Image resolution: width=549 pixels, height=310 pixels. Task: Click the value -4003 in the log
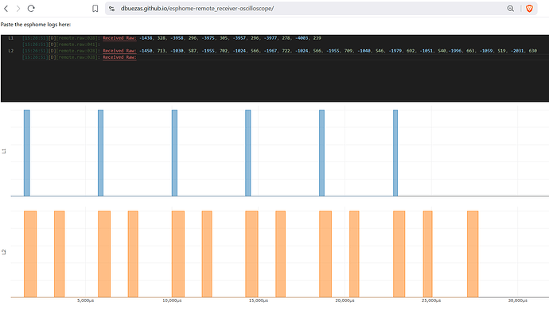(302, 38)
